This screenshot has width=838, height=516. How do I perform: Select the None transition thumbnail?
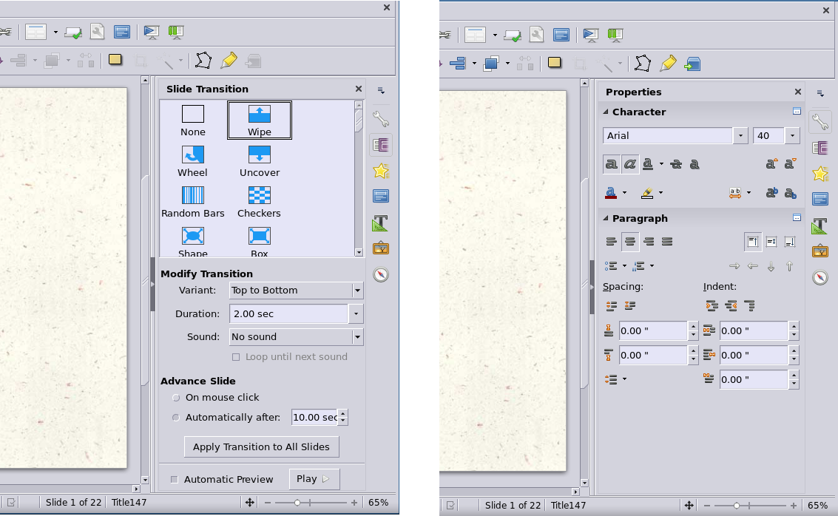click(193, 120)
